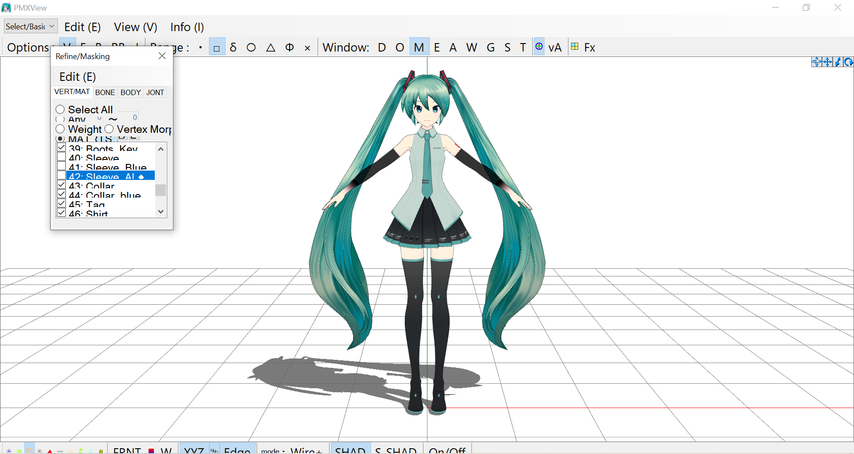Select the Weight radio button

click(x=60, y=129)
